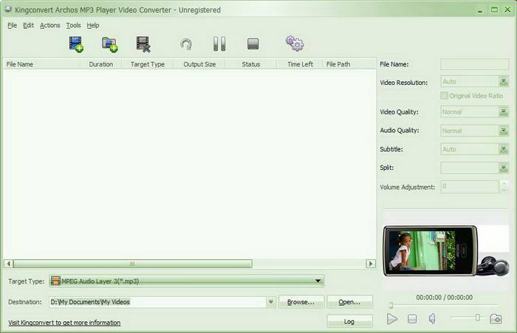Visit Kingconvert to get more information link
The width and height of the screenshot is (517, 333).
[x=64, y=323]
